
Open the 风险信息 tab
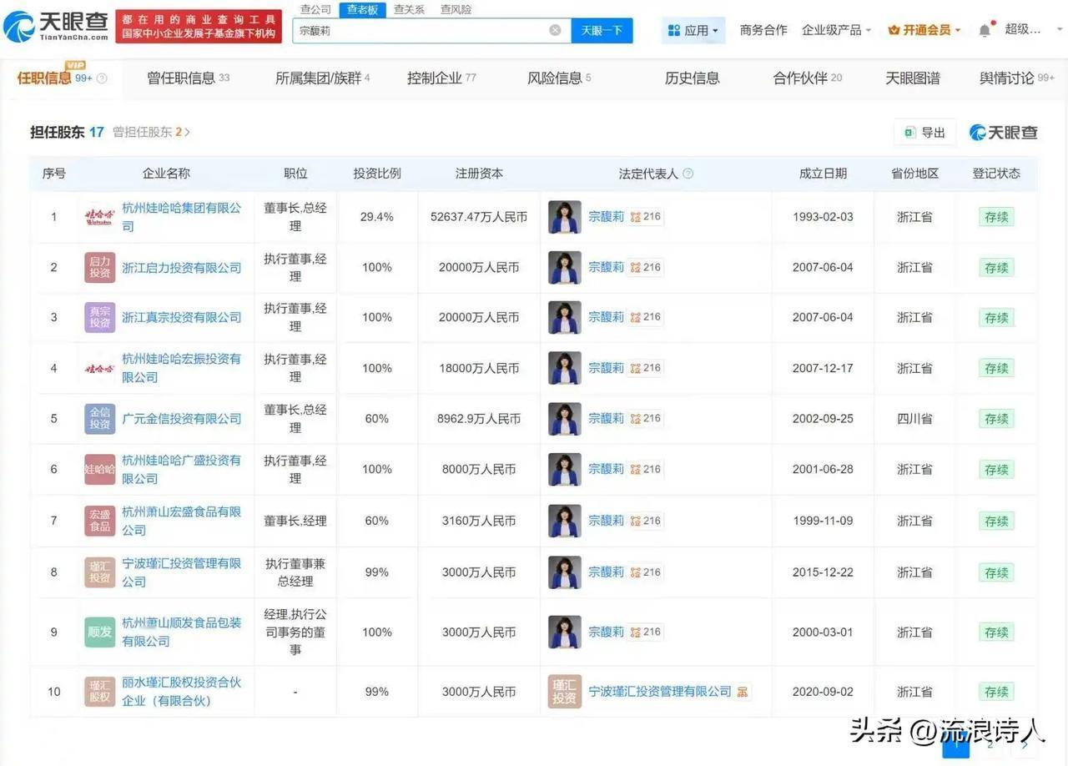[x=559, y=78]
